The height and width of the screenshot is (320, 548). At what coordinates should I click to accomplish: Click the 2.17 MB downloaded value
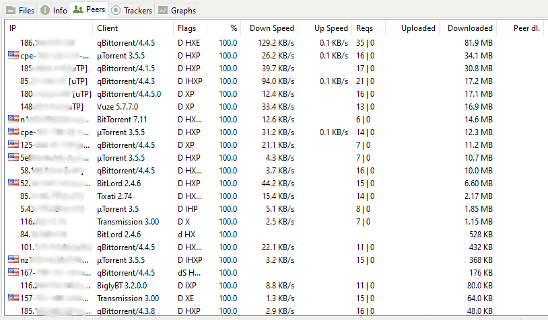click(478, 196)
